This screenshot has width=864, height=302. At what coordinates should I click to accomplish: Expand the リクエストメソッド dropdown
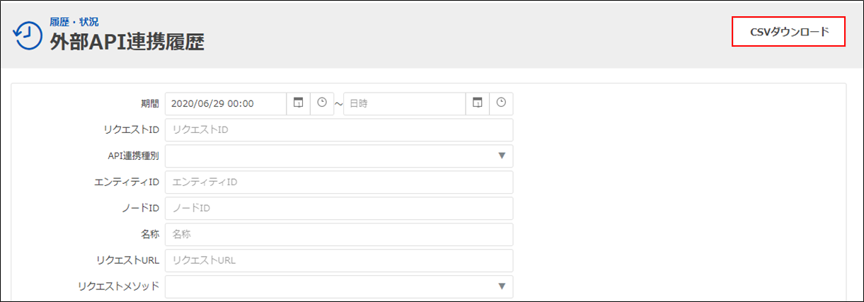(339, 286)
